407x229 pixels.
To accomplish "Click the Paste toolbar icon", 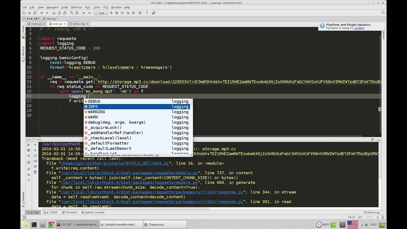I will tap(65, 13).
